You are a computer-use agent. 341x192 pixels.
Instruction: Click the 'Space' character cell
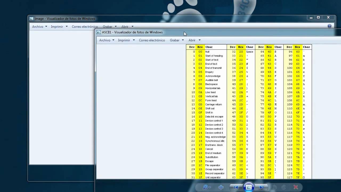(x=250, y=52)
